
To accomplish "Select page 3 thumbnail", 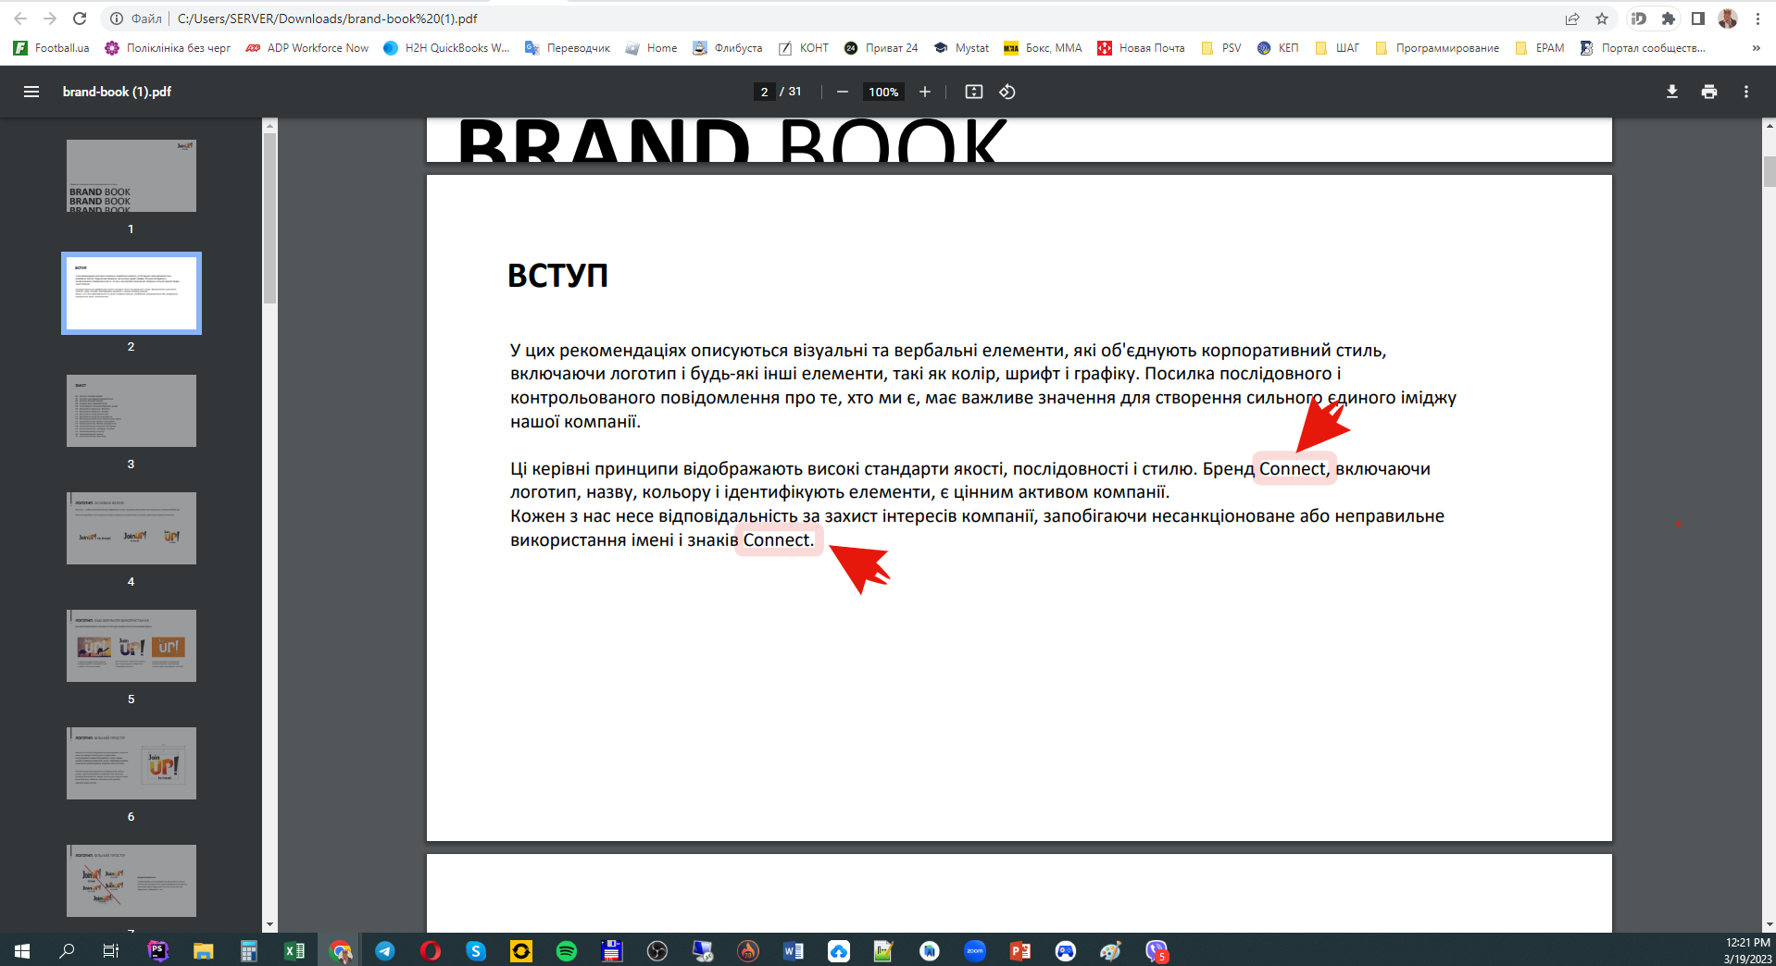I will pyautogui.click(x=131, y=411).
